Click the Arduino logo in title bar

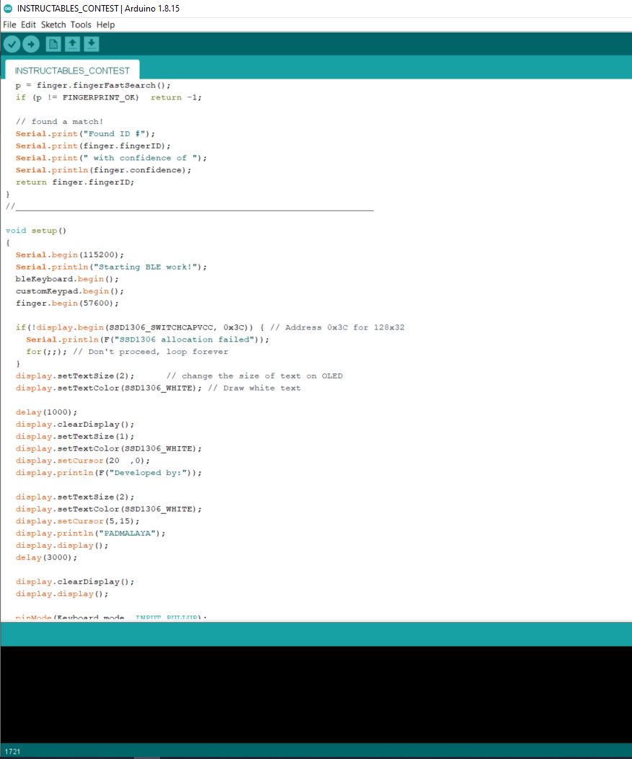[x=8, y=8]
